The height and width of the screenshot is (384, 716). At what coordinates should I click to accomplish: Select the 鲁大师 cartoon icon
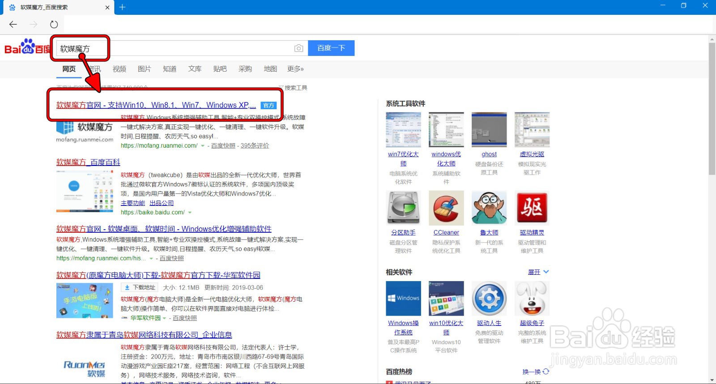pos(489,208)
